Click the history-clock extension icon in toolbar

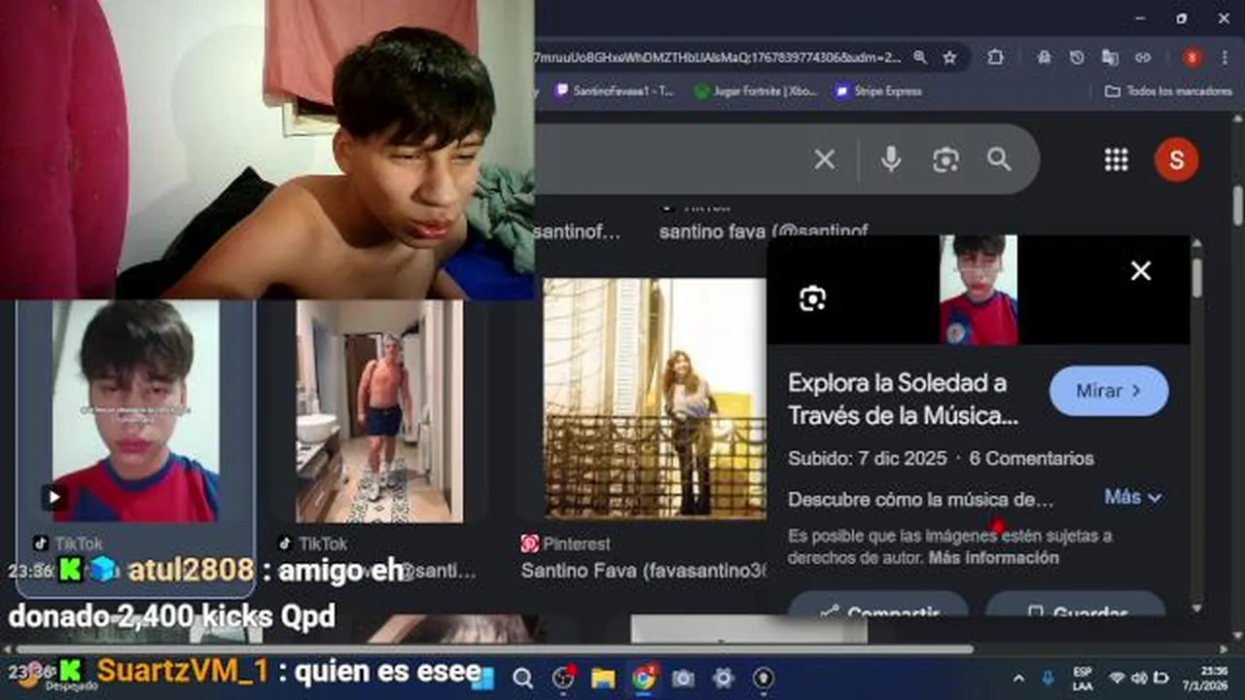[x=1077, y=57]
